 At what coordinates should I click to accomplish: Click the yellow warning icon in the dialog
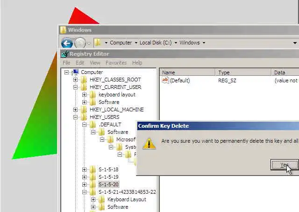coord(149,144)
